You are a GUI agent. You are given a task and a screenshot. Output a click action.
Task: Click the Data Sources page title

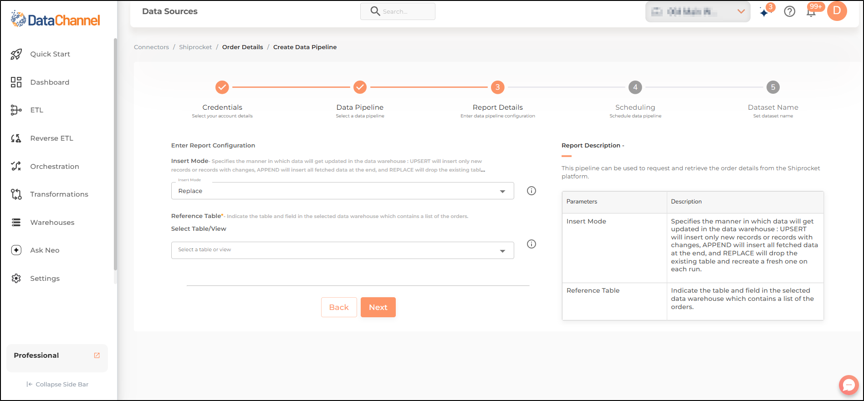(170, 11)
